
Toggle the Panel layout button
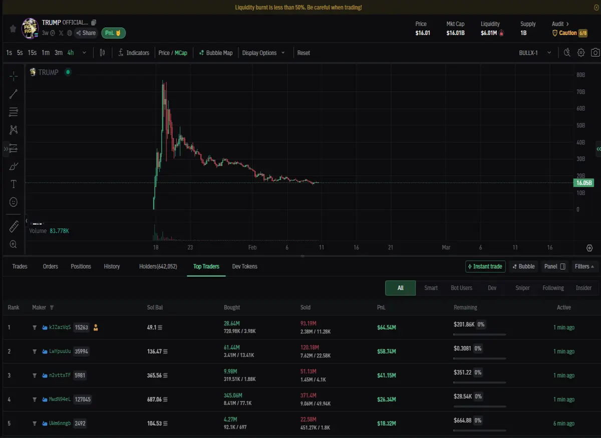click(554, 266)
